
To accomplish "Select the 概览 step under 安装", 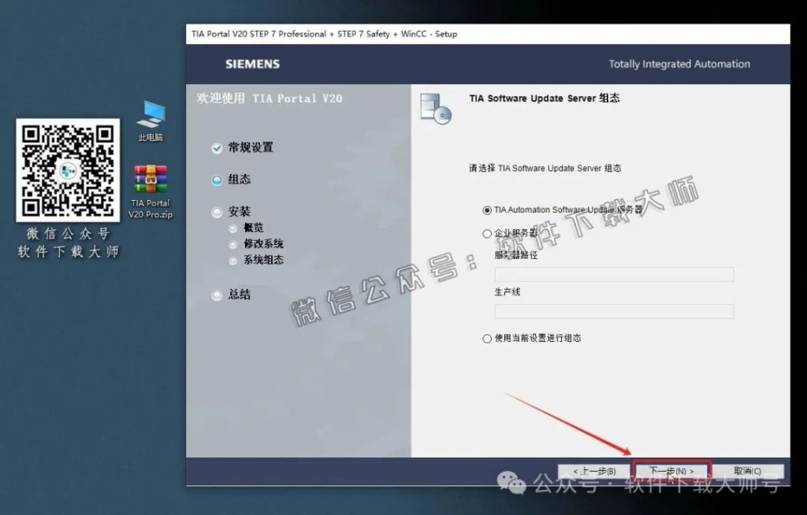I will click(233, 228).
